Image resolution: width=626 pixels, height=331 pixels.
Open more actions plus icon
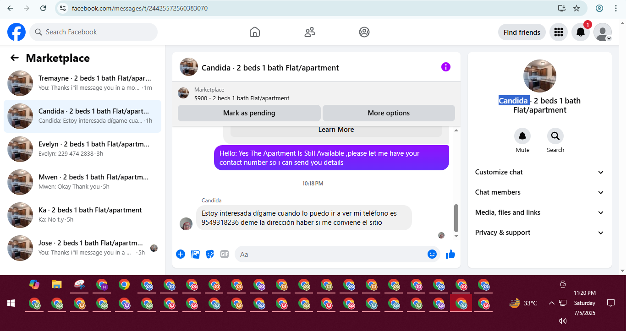click(x=181, y=254)
